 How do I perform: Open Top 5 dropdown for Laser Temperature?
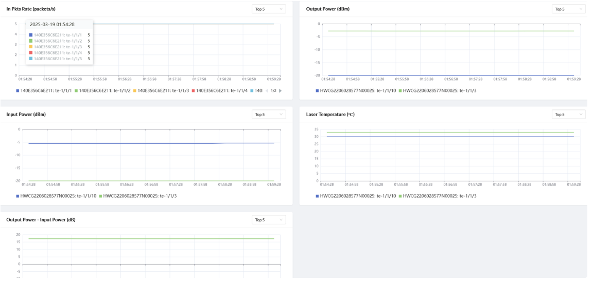point(568,114)
